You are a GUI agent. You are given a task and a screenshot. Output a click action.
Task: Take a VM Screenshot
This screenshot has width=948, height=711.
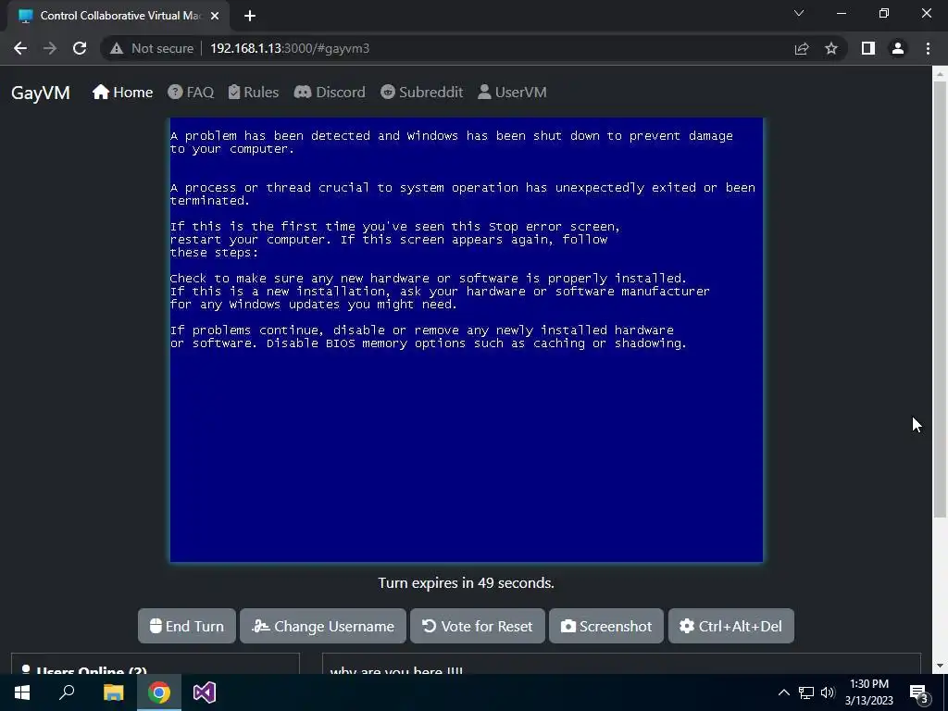click(x=606, y=626)
